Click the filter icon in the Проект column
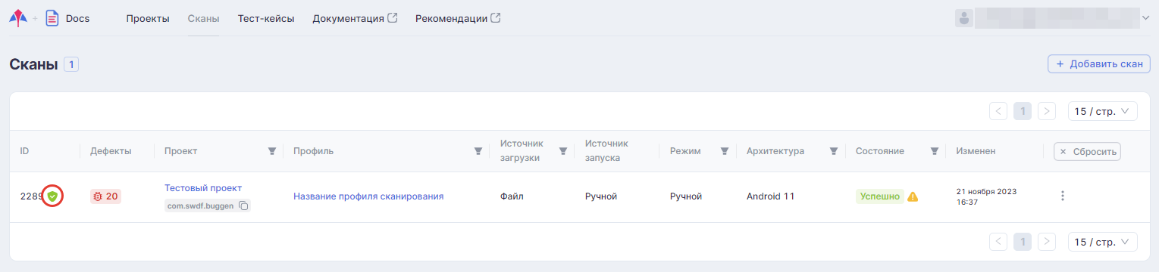The image size is (1159, 272). coord(272,151)
